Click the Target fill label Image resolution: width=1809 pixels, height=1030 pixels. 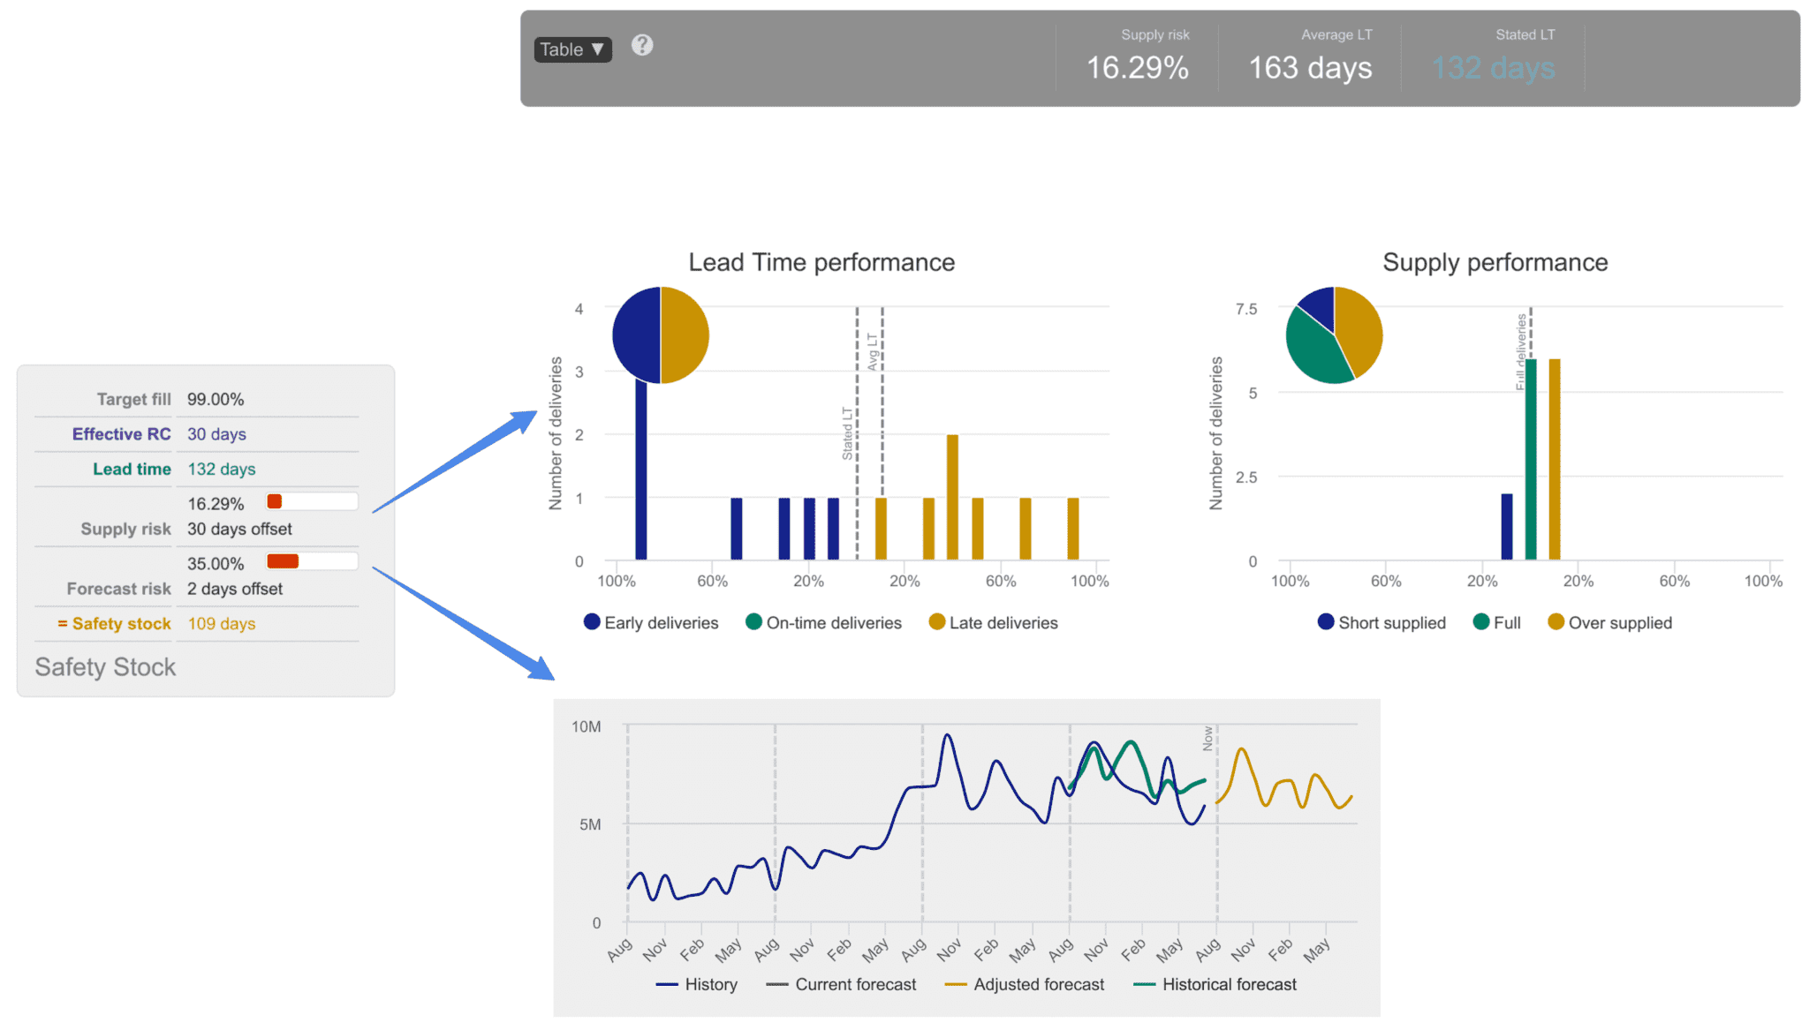pyautogui.click(x=133, y=399)
